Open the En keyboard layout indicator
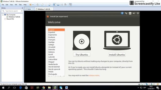 130,13
